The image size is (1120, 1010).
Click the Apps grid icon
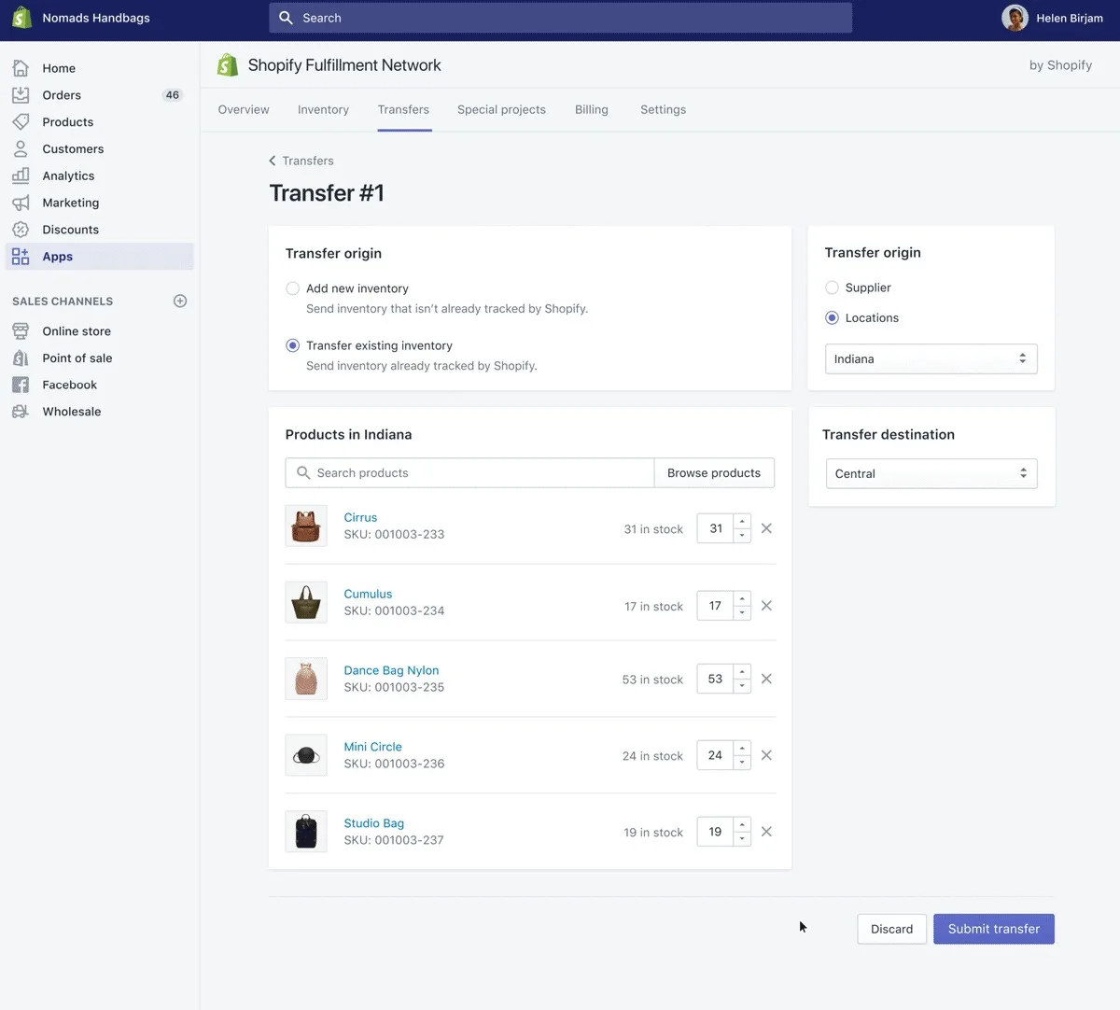pos(21,257)
